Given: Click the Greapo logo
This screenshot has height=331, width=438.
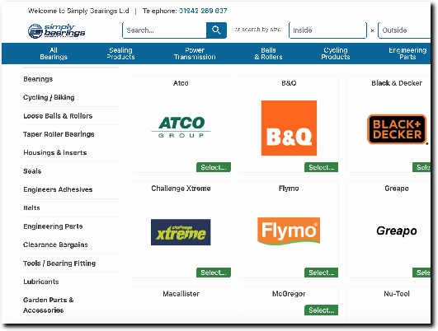Looking at the screenshot, I should tap(397, 231).
